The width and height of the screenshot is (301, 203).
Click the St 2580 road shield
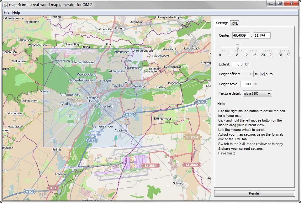[x=192, y=165]
